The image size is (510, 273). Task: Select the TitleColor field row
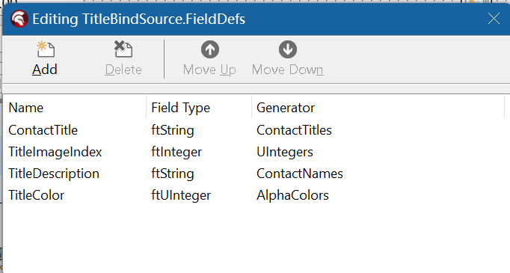coord(254,195)
